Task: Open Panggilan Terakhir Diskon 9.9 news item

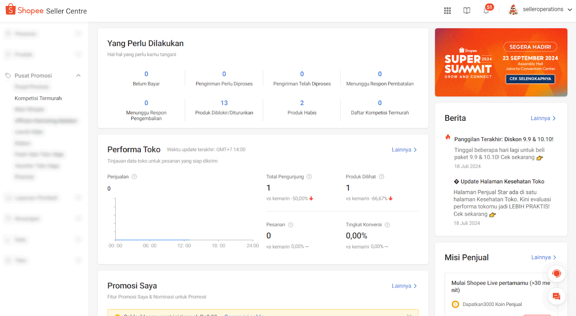Action: click(x=504, y=139)
